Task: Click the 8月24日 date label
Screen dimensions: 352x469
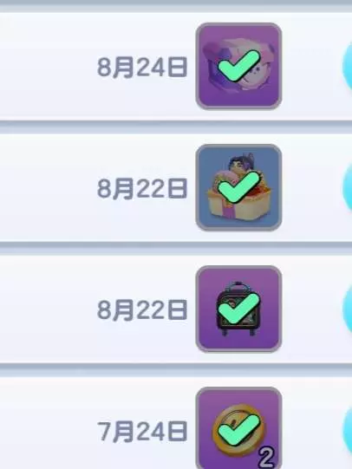Action: (x=142, y=68)
